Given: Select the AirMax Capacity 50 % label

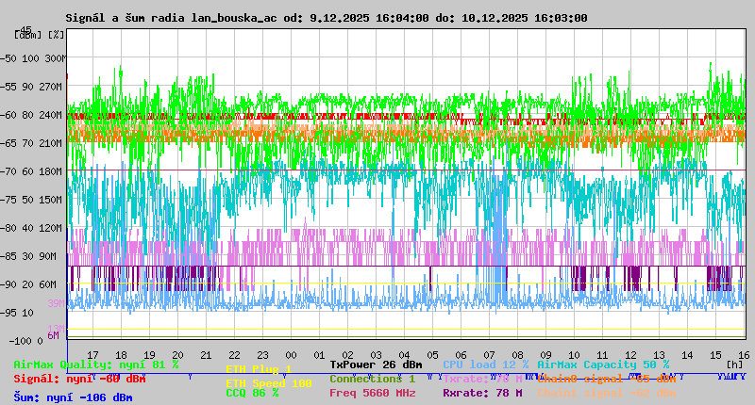Looking at the screenshot, I should 603,364.
